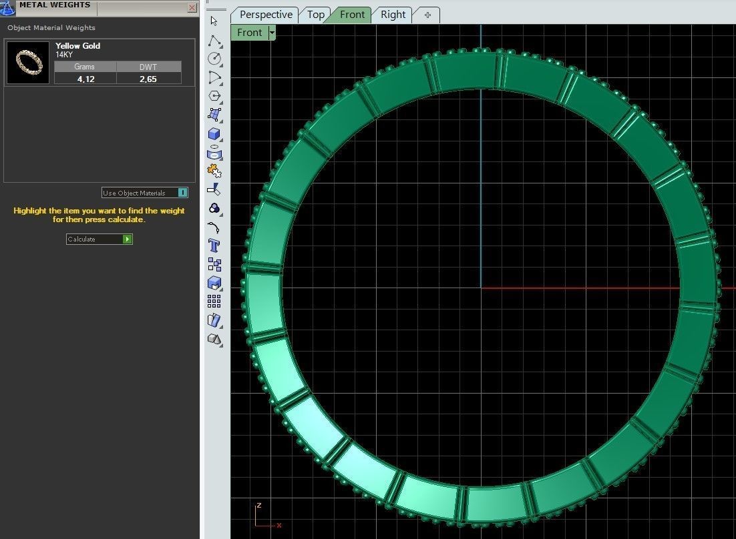This screenshot has height=539, width=736.
Task: Click the Object Material Weights heading
Action: 51,27
